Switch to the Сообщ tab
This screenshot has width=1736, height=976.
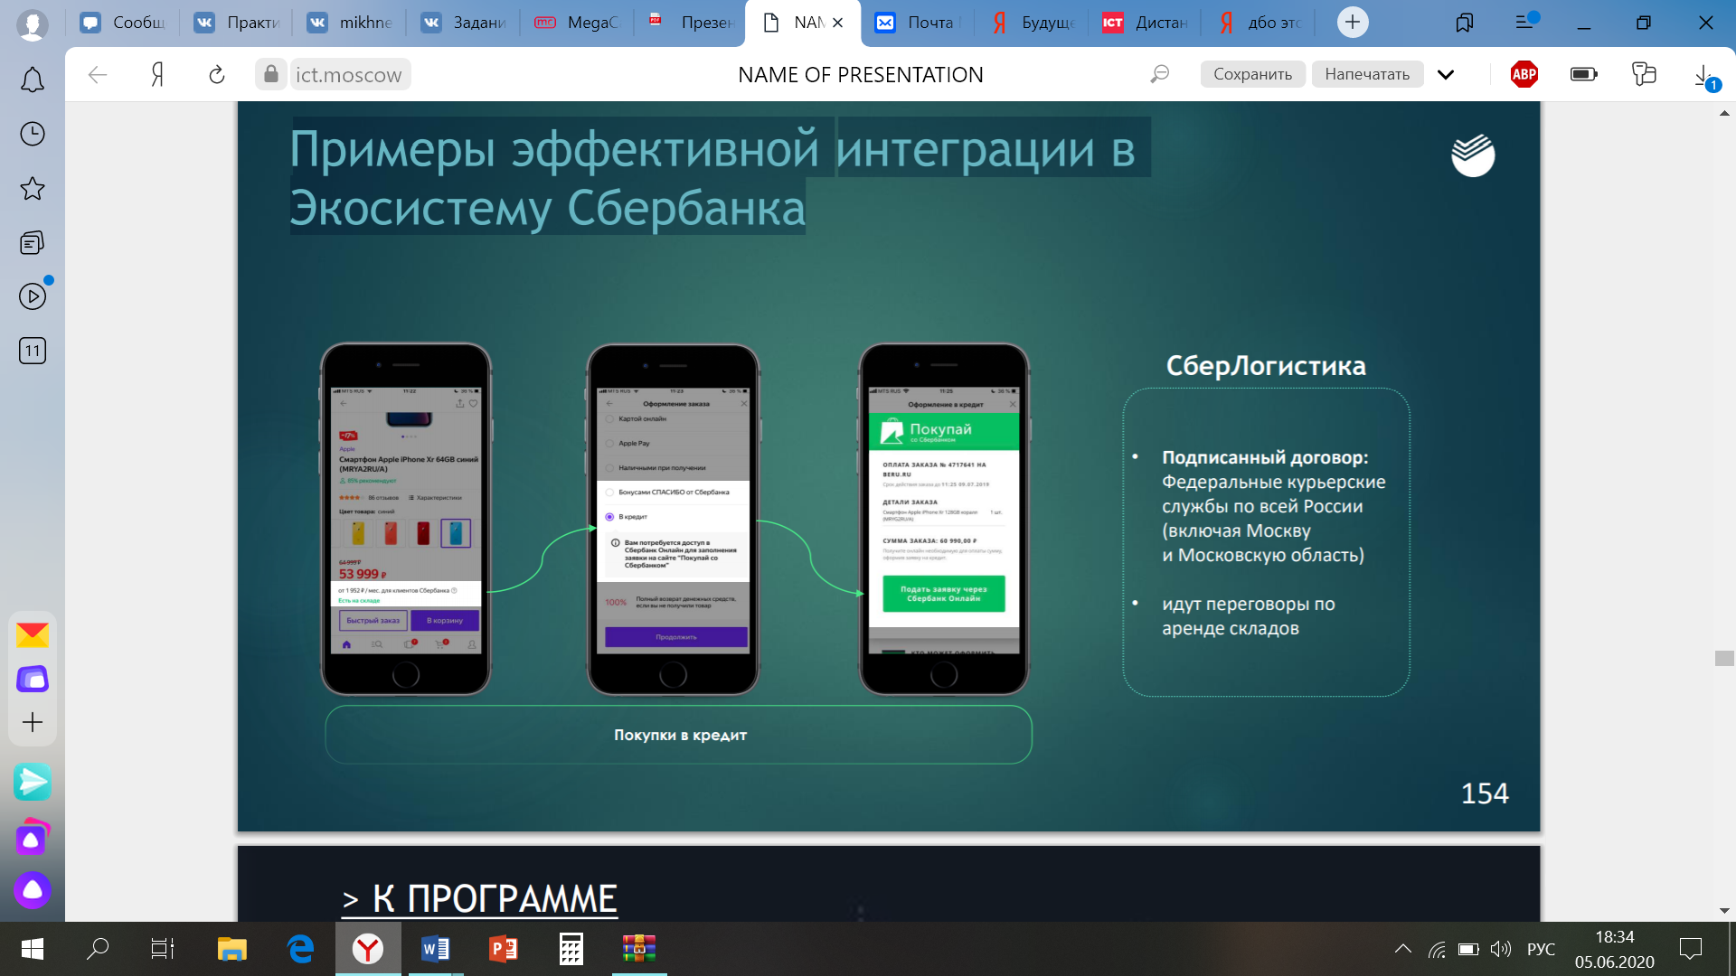[x=123, y=23]
